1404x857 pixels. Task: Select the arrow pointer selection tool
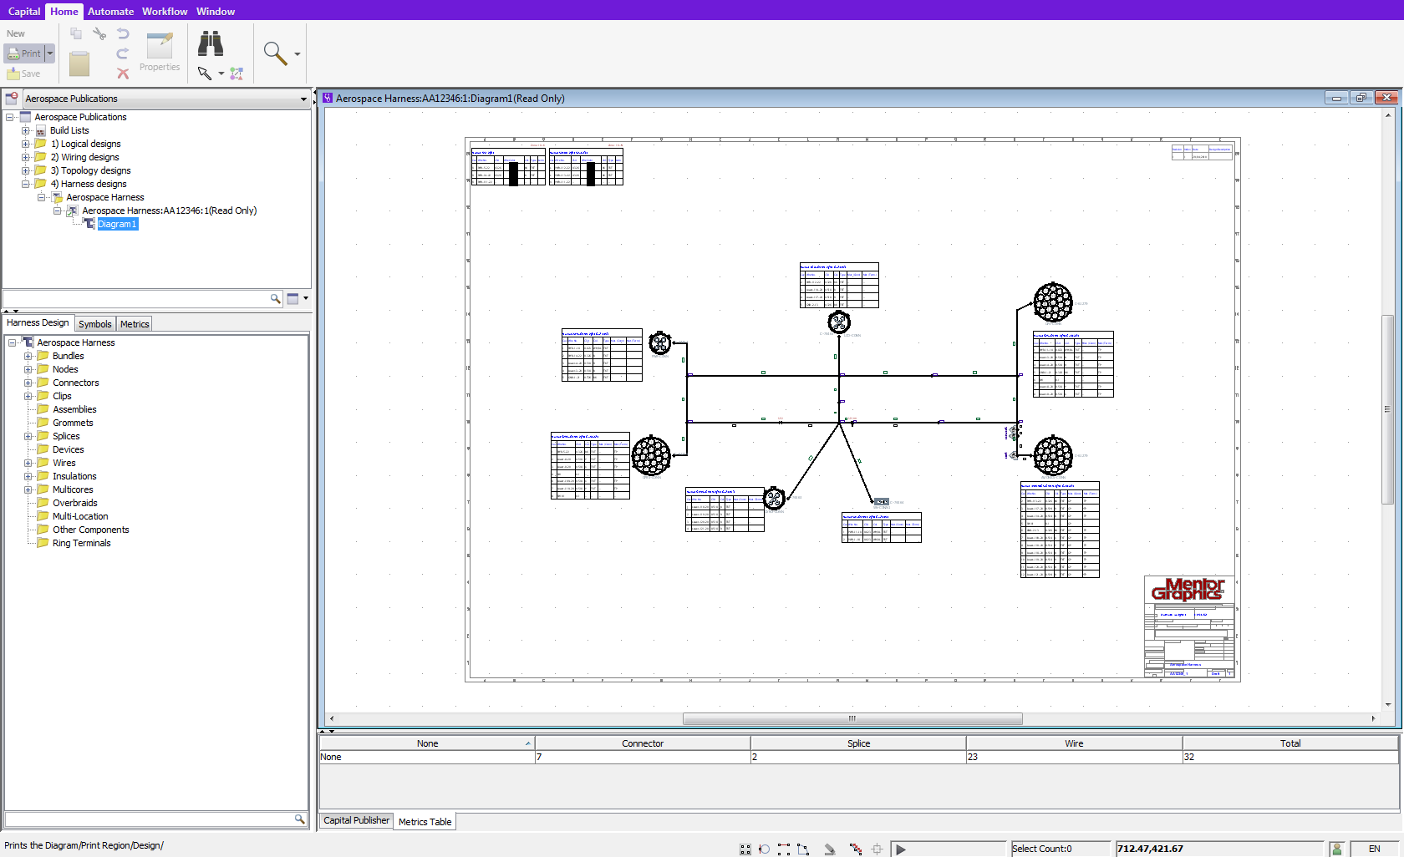click(x=205, y=74)
